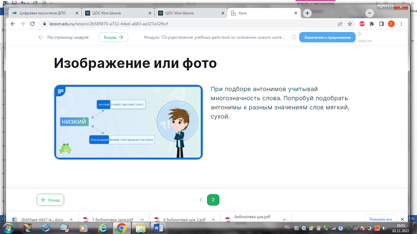Click the blue text-lines icon on the slide
The width and height of the screenshot is (417, 234).
pos(61,91)
